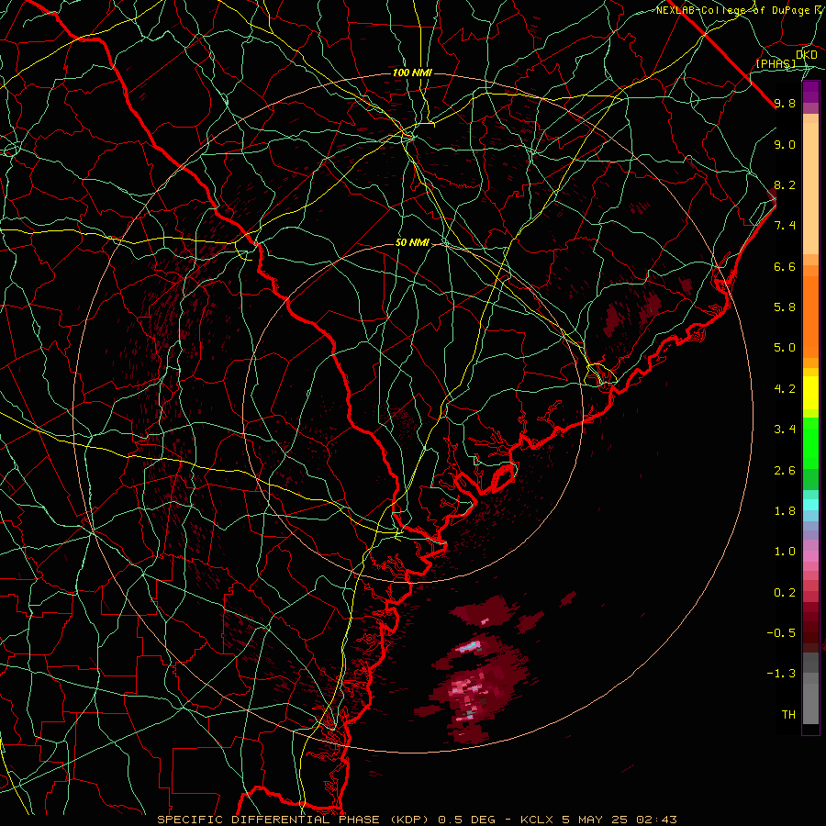Pick the cyan segment of the color bar

pos(810,505)
